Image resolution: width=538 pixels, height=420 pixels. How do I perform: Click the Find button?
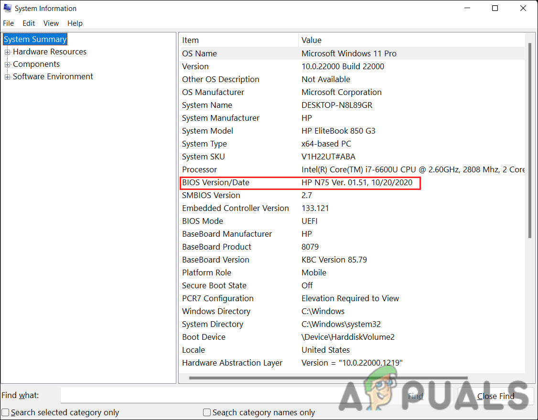pos(415,396)
